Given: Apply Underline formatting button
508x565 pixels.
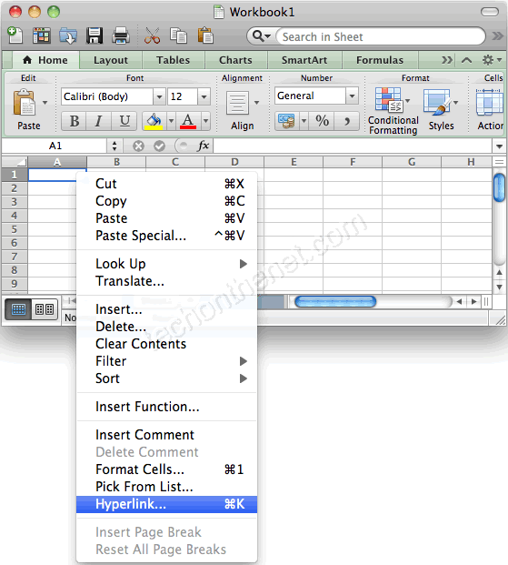Looking at the screenshot, I should [125, 121].
